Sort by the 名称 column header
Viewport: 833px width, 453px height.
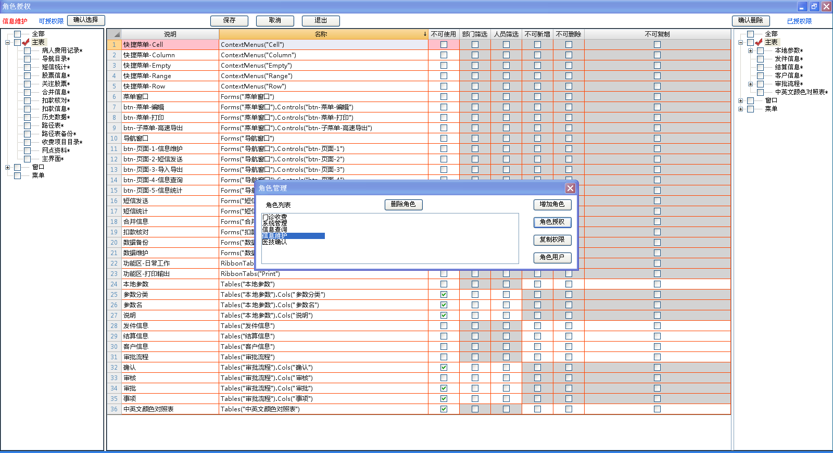323,34
